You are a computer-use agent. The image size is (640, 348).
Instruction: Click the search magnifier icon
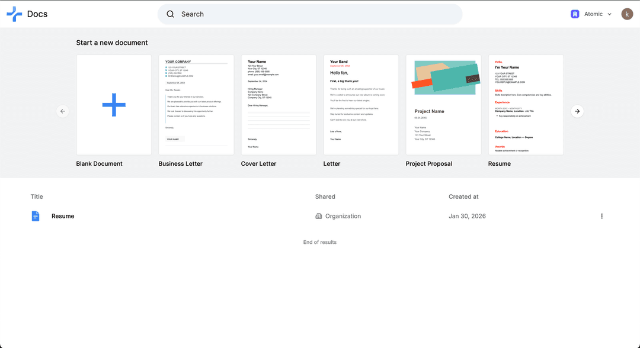171,14
